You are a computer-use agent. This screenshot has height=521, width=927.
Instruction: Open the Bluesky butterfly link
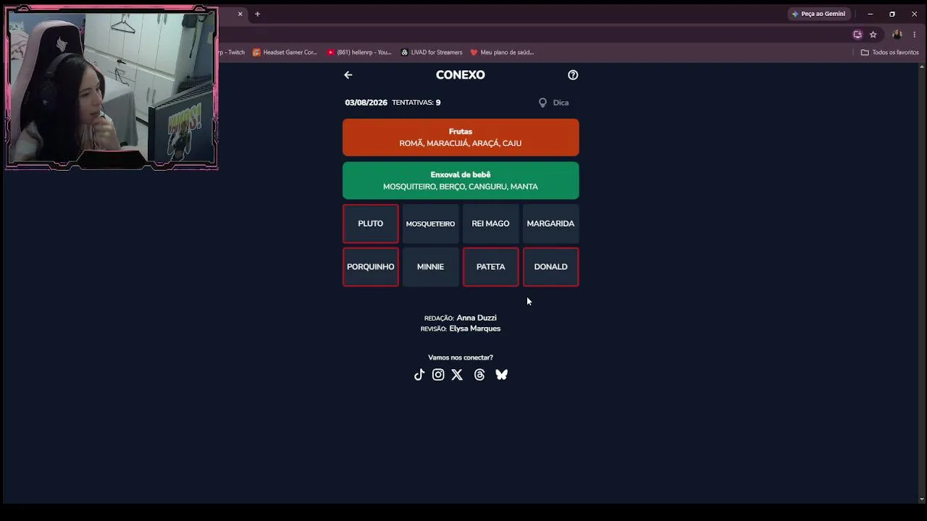tap(501, 375)
